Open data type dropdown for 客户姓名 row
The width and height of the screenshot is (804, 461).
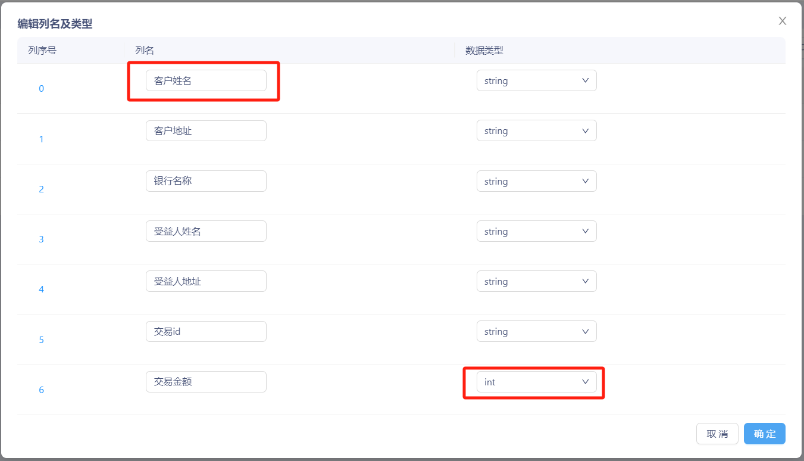[x=536, y=81]
